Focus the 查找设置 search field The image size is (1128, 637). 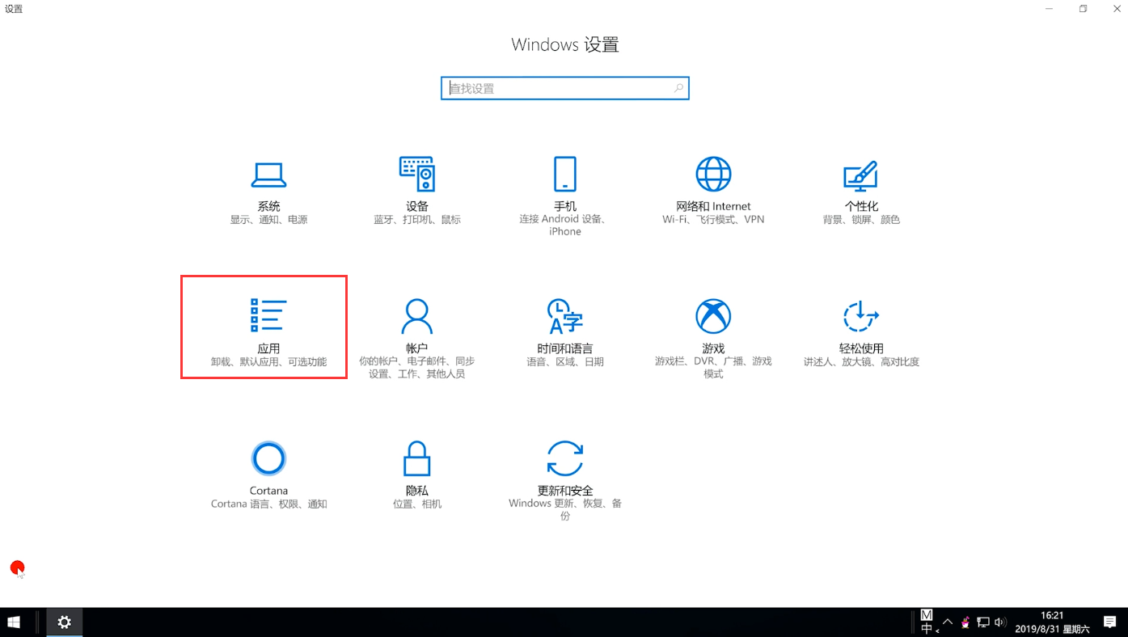tap(565, 88)
